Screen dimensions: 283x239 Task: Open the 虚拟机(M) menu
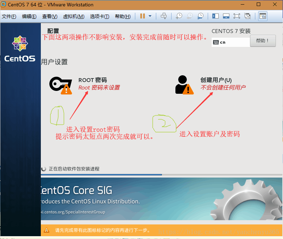pos(74,16)
